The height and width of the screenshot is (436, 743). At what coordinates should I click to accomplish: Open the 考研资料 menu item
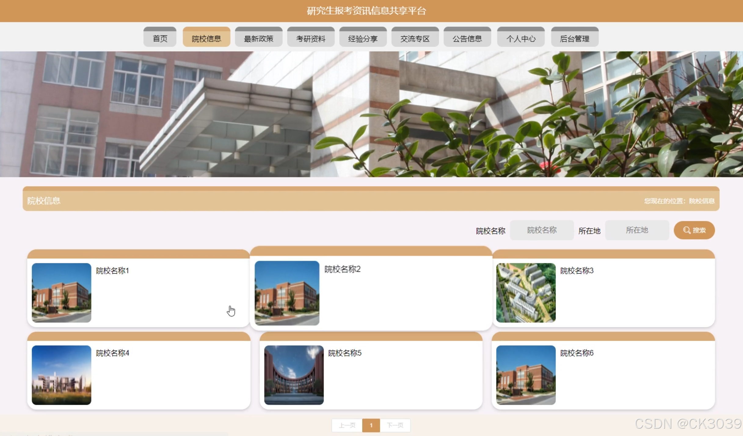coord(311,38)
